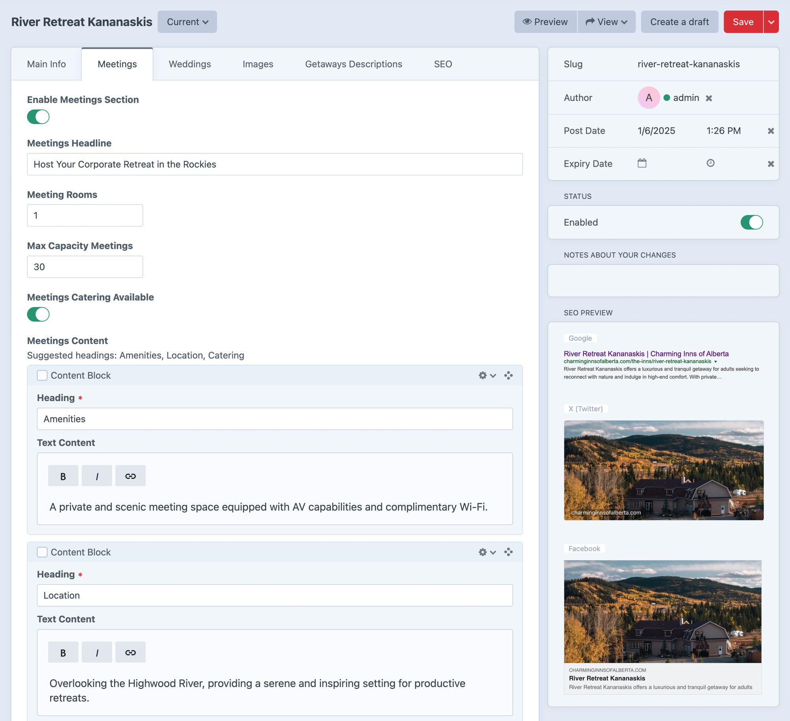The height and width of the screenshot is (721, 790).
Task: Switch to the Weddings tab
Action: pos(190,64)
